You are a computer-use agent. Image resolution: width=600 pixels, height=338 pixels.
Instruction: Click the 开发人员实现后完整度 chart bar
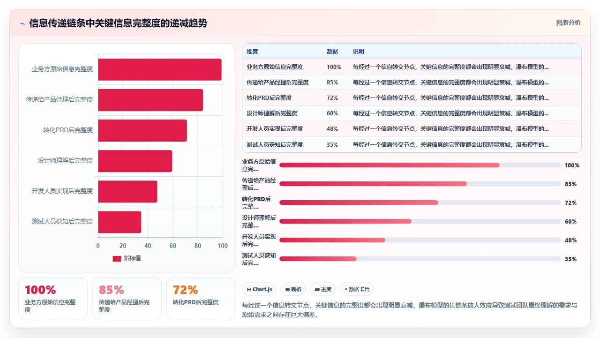127,191
